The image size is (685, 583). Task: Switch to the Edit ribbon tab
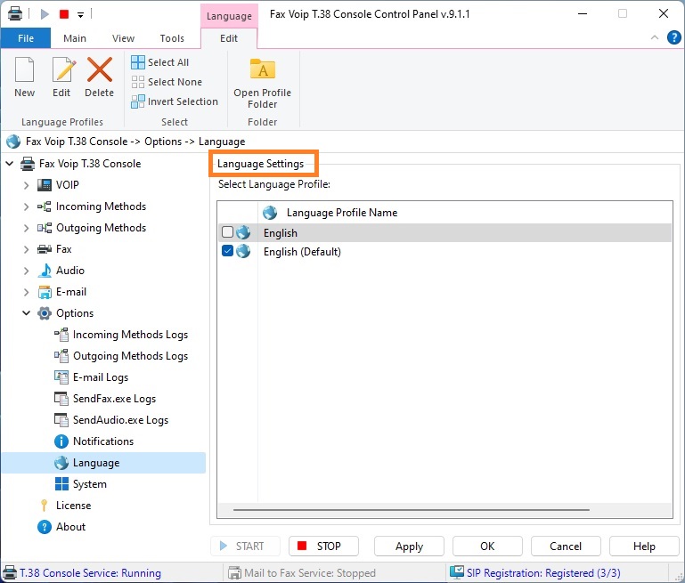tap(229, 38)
